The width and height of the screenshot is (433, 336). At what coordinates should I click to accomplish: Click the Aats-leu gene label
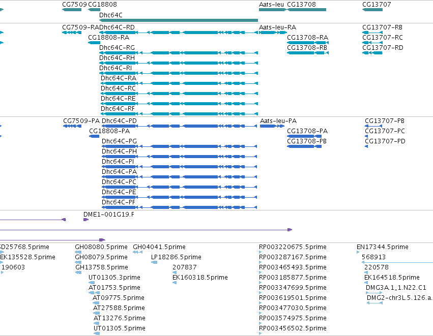coord(272,5)
